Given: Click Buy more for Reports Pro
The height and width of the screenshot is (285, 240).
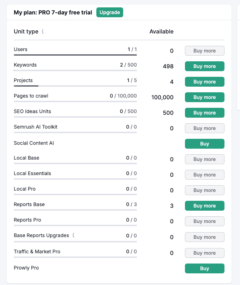Looking at the screenshot, I should click(204, 221).
